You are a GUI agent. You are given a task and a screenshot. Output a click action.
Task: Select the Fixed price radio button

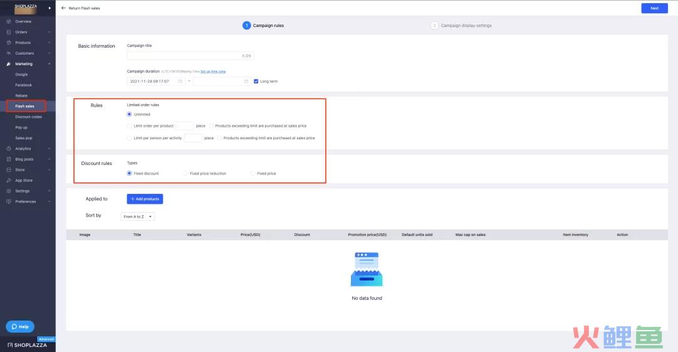point(252,173)
